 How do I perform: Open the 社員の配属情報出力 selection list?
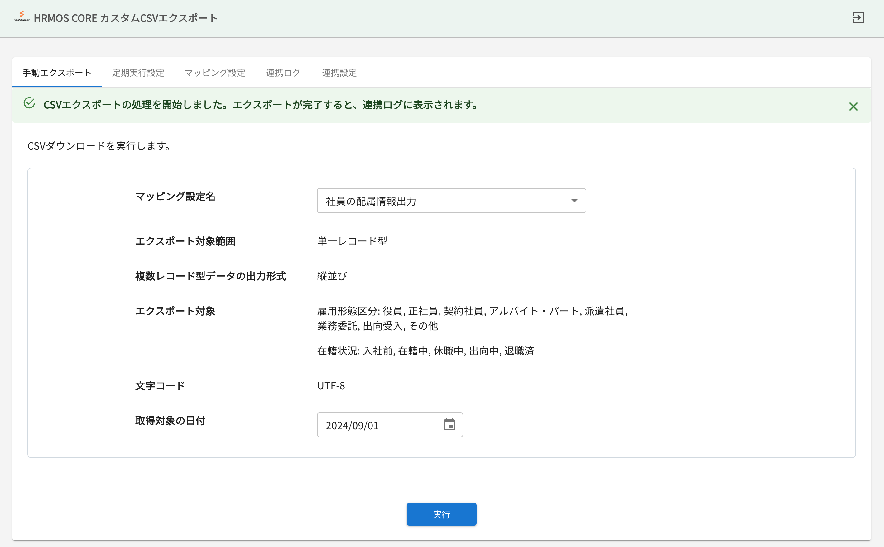[x=451, y=200]
